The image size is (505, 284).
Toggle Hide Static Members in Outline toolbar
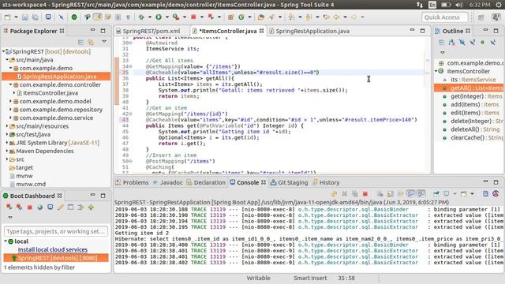click(x=473, y=42)
